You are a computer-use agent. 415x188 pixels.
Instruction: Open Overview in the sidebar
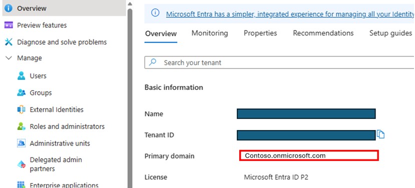click(x=64, y=8)
